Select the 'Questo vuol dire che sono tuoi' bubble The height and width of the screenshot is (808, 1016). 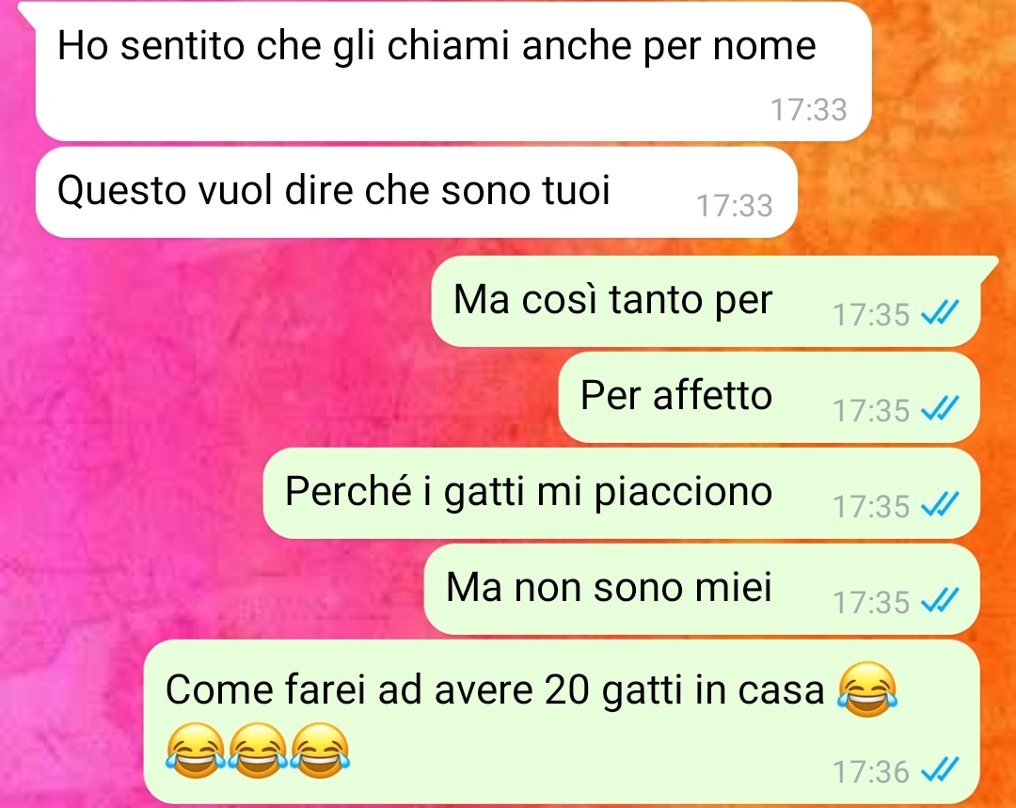click(x=416, y=193)
